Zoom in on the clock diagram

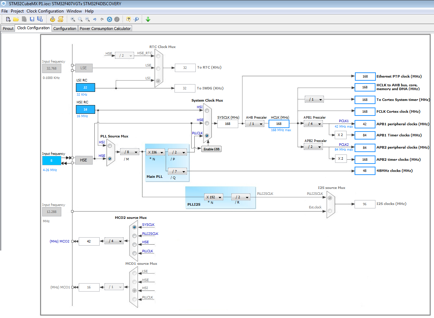pyautogui.click(x=73, y=19)
